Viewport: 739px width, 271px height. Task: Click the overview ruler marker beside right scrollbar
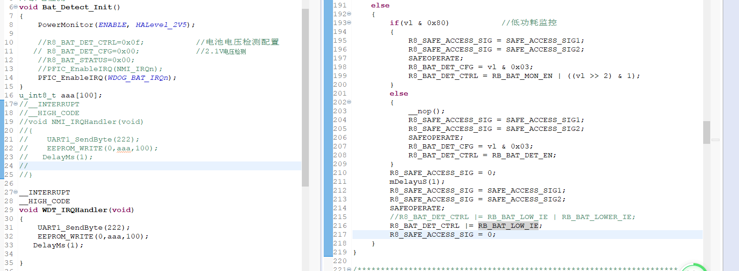point(715,140)
